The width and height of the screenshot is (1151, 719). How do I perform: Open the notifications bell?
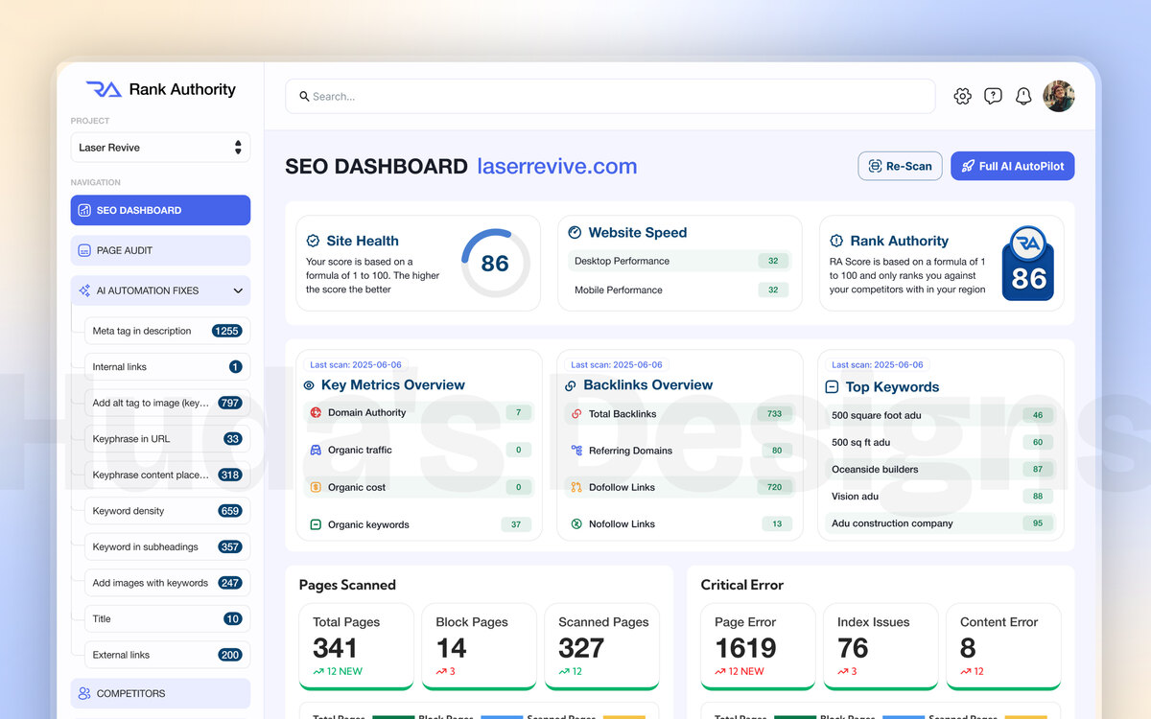pyautogui.click(x=1023, y=96)
